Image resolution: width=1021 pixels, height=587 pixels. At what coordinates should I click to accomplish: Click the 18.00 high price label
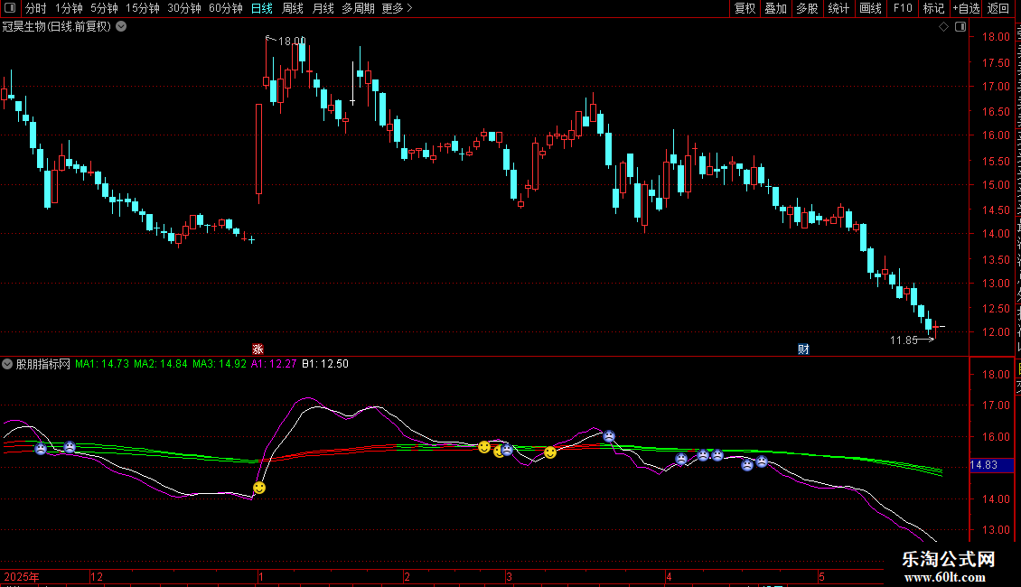pyautogui.click(x=292, y=41)
